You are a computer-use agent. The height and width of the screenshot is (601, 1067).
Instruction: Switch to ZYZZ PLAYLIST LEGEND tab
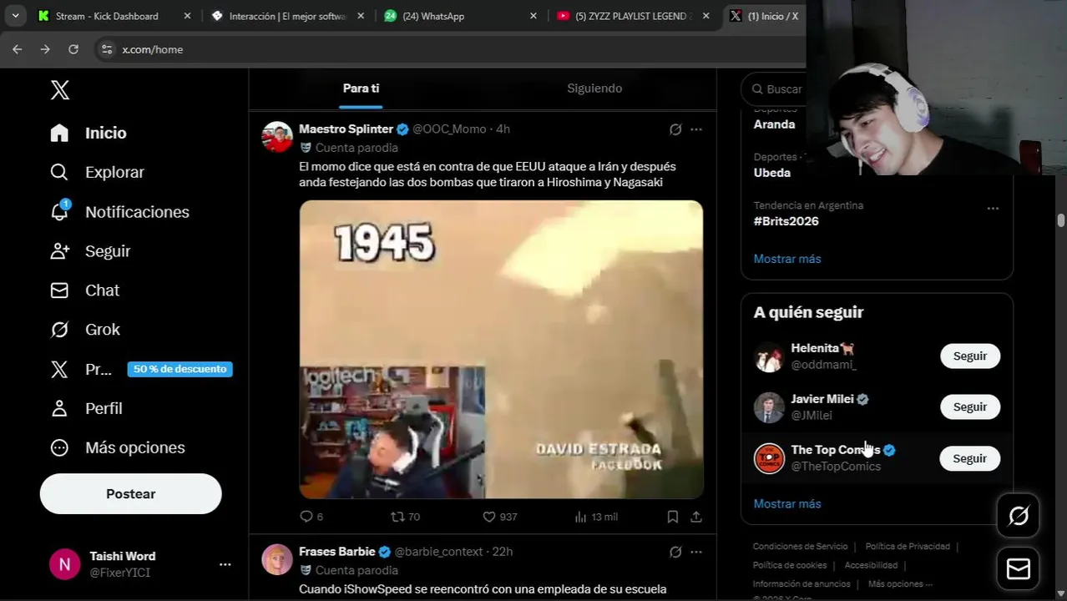click(x=633, y=16)
